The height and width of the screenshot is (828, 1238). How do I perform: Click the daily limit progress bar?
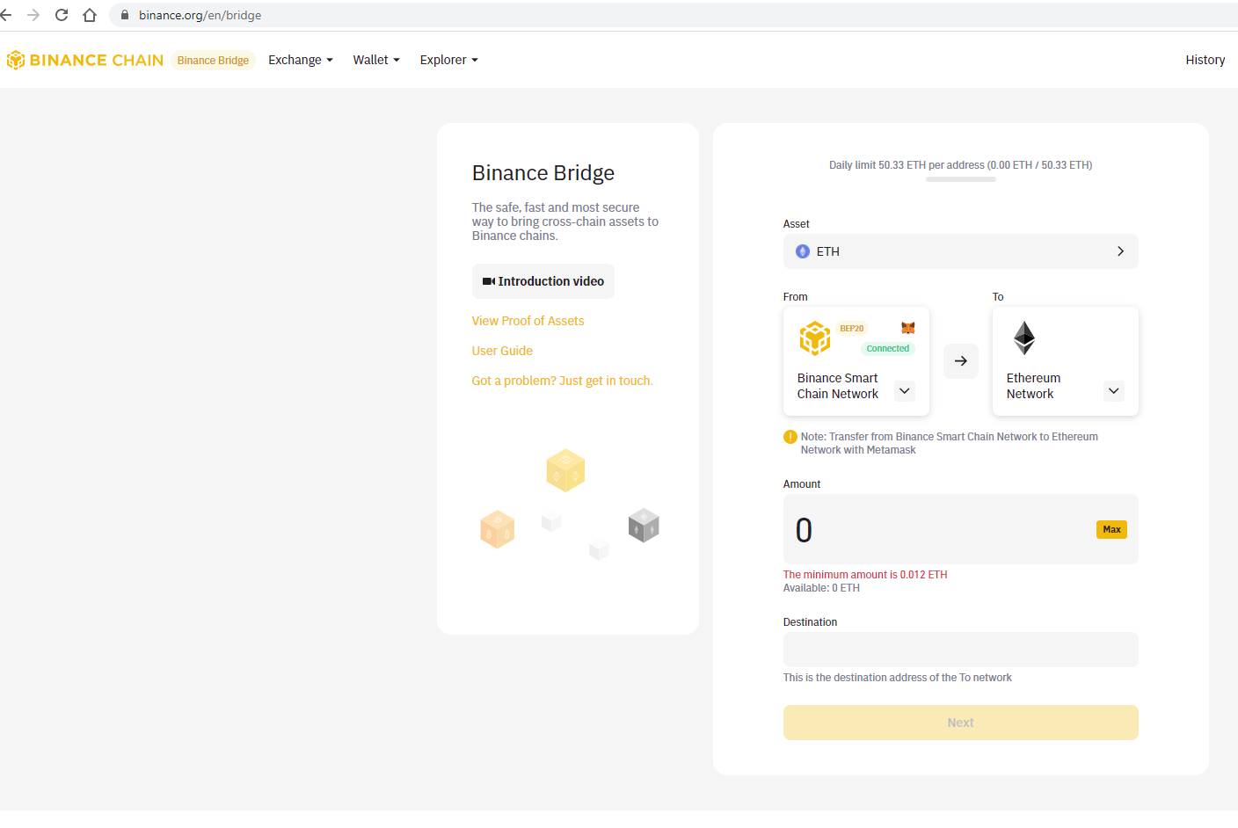(961, 179)
